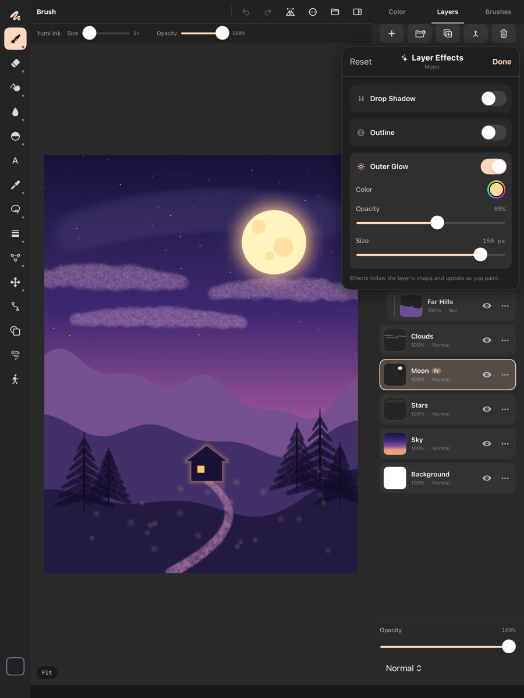Open Clouds layer options menu
Image resolution: width=524 pixels, height=698 pixels.
pyautogui.click(x=505, y=340)
